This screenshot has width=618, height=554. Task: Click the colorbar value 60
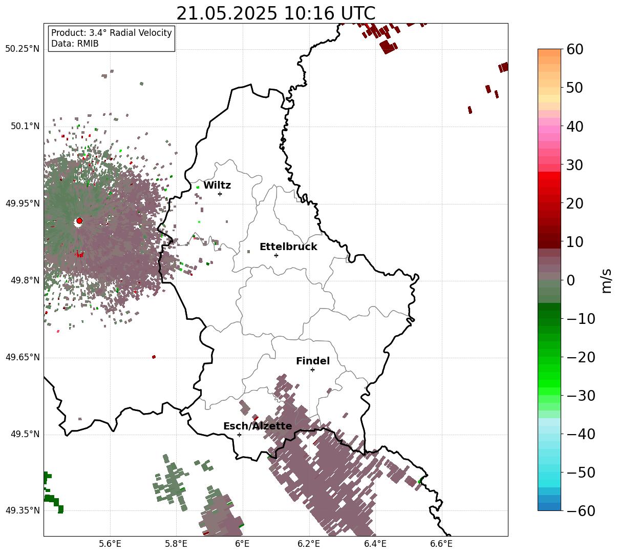point(576,49)
